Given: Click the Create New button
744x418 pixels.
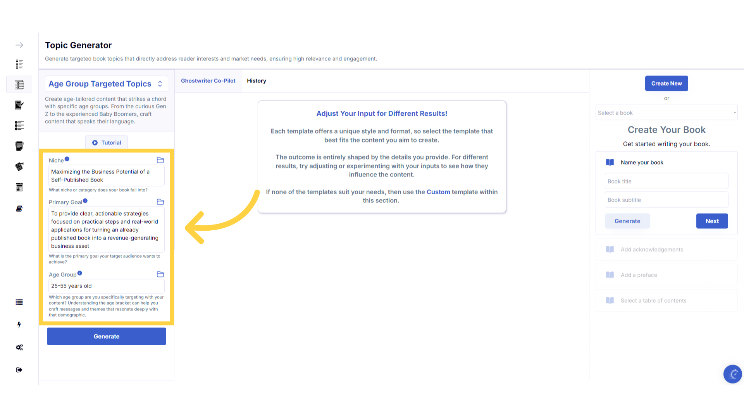Looking at the screenshot, I should click(x=666, y=84).
